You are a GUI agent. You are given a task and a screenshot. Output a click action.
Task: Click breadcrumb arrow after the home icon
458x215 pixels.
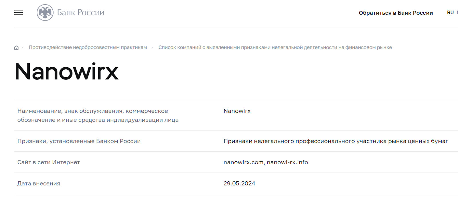(x=23, y=48)
